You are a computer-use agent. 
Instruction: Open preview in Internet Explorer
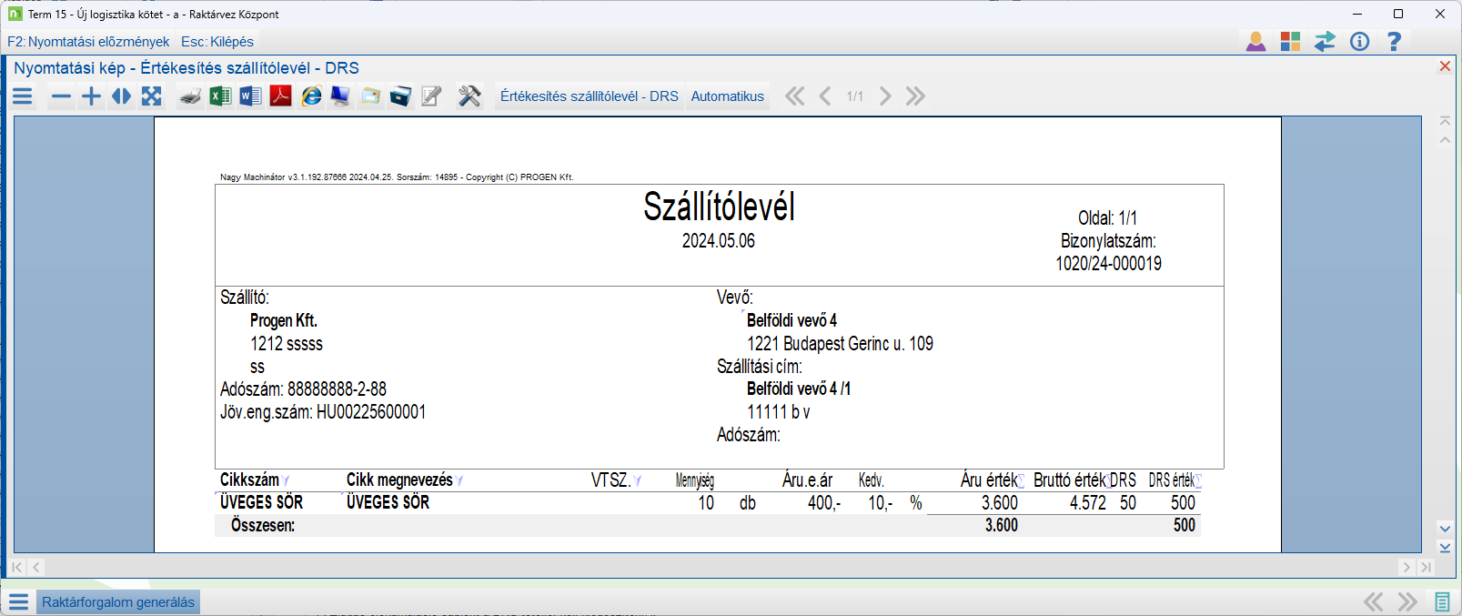pyautogui.click(x=311, y=96)
